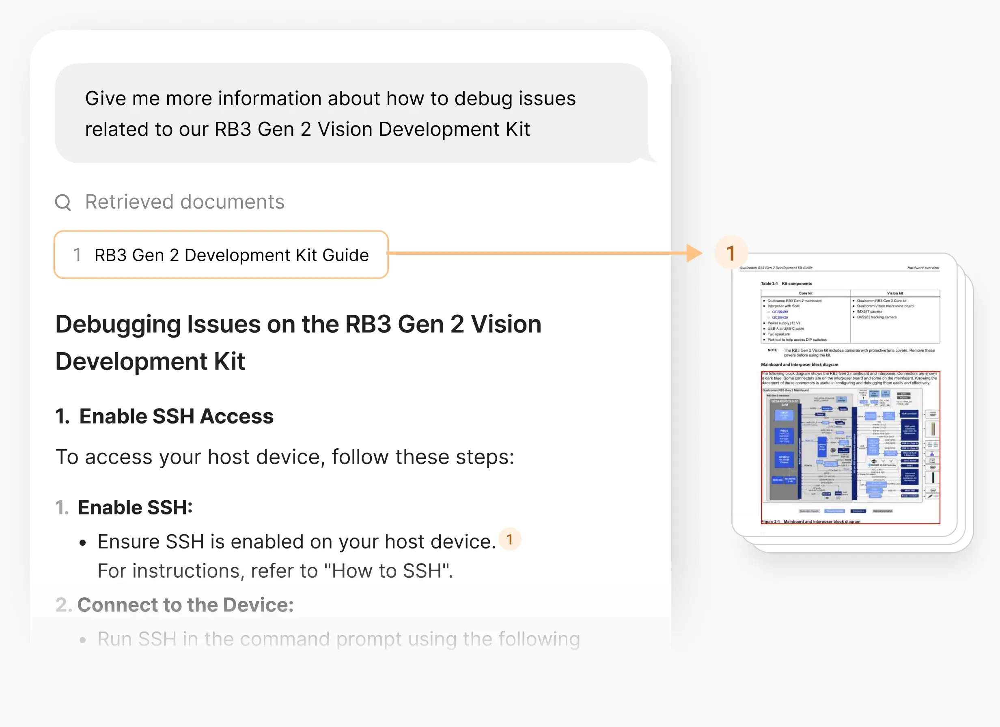Click the Table 2-1 Kit components table
Image resolution: width=1000 pixels, height=727 pixels.
[850, 316]
